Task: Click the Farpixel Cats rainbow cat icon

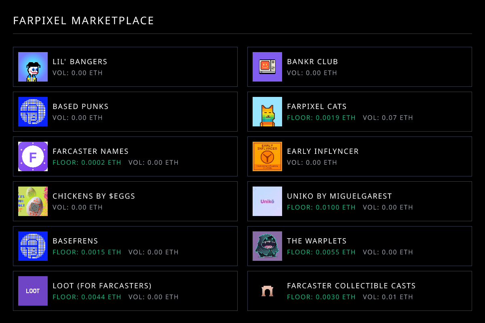Action: (x=267, y=112)
